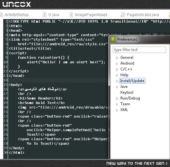
Task: Click the "New way to the next gen" banner text
Action: 137,163
